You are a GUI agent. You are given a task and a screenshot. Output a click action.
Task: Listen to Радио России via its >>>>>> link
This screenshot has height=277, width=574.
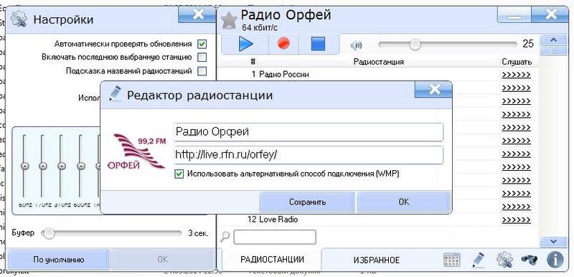coord(516,75)
